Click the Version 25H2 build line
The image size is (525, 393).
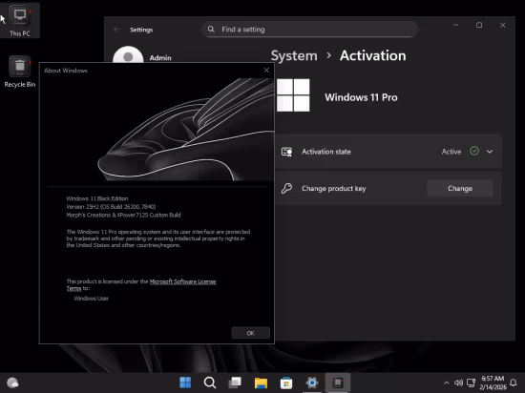(111, 207)
